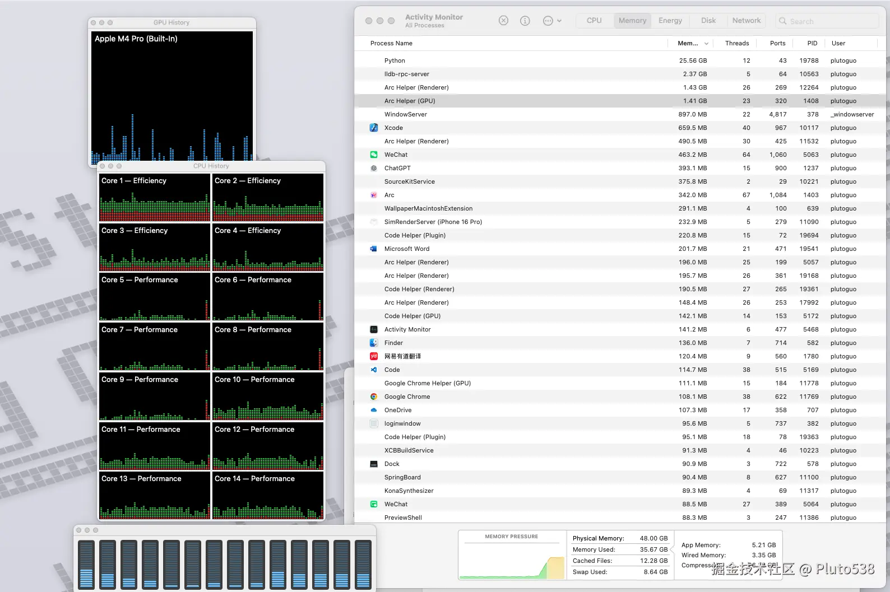890x592 pixels.
Task: Toggle Memory column sort order chevron
Action: click(x=706, y=44)
